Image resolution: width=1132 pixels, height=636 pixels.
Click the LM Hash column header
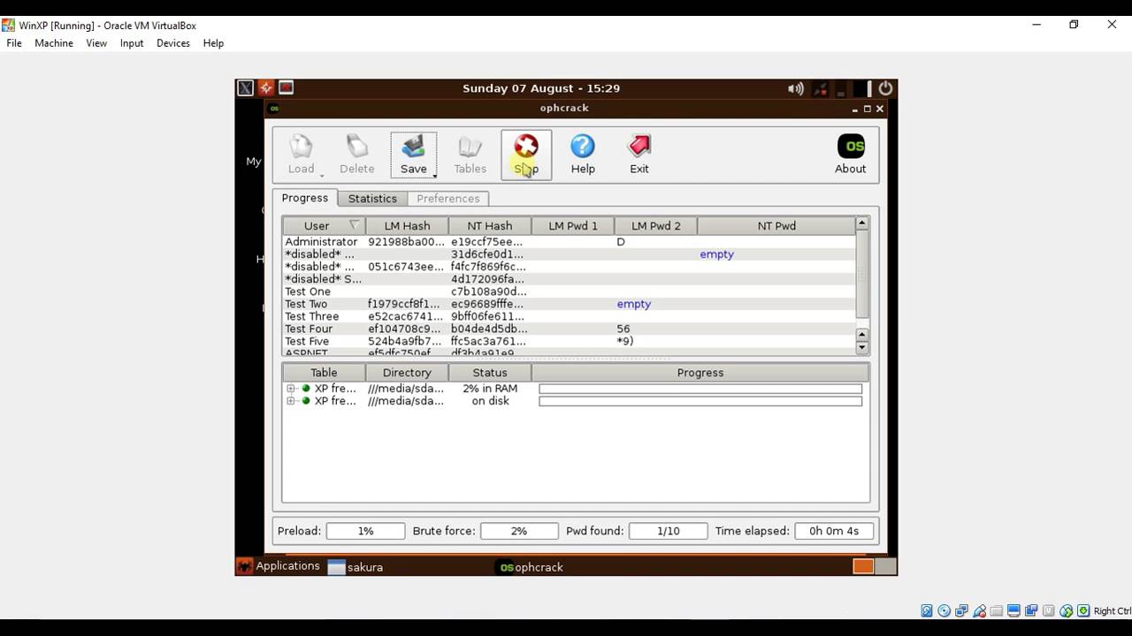407,226
